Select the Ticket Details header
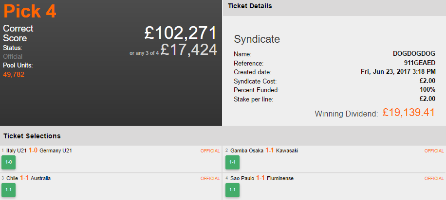This screenshot has height=200, width=446. [250, 6]
